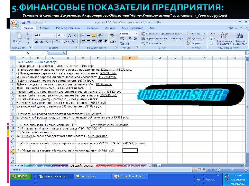Increase font size with the large A

[70, 35]
